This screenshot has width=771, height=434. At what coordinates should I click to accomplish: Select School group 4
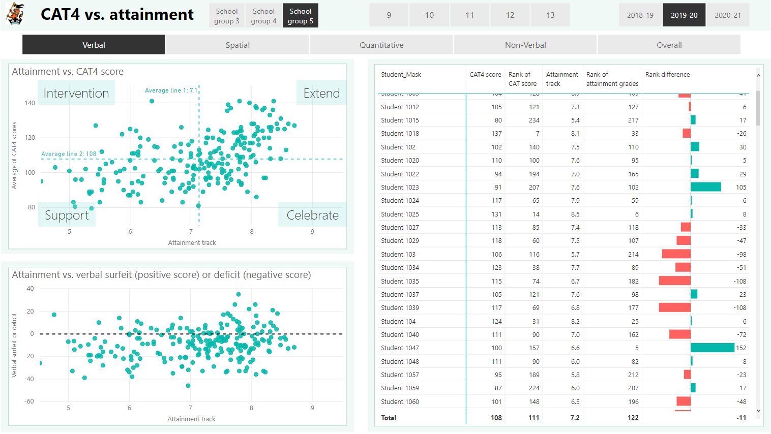263,15
